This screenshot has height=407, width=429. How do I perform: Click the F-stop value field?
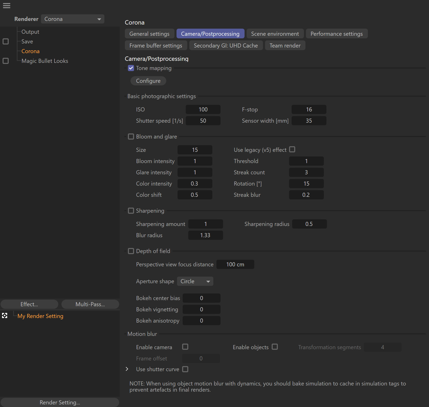pos(309,109)
